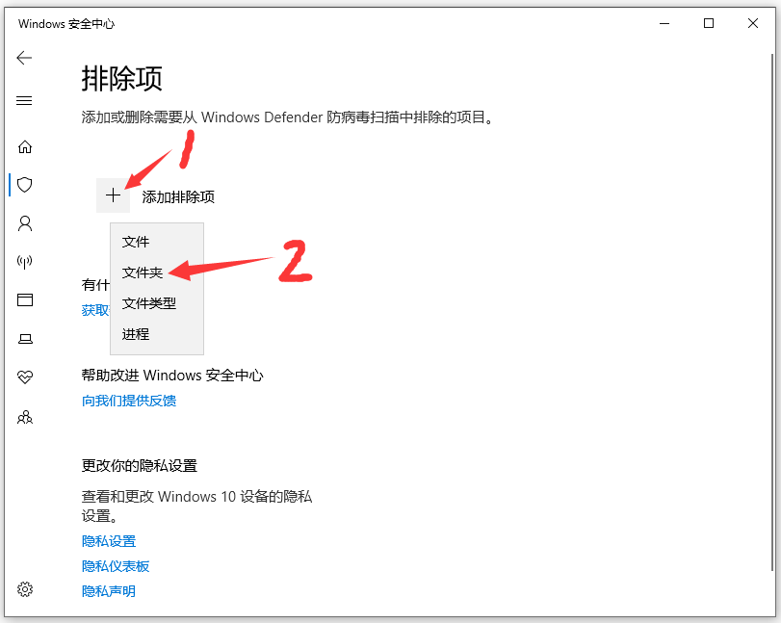The image size is (781, 623).
Task: Click the 向我们提供反馈 link
Action: point(129,401)
